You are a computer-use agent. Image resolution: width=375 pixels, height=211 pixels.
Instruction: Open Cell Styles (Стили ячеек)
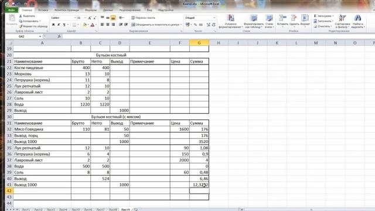point(270,21)
